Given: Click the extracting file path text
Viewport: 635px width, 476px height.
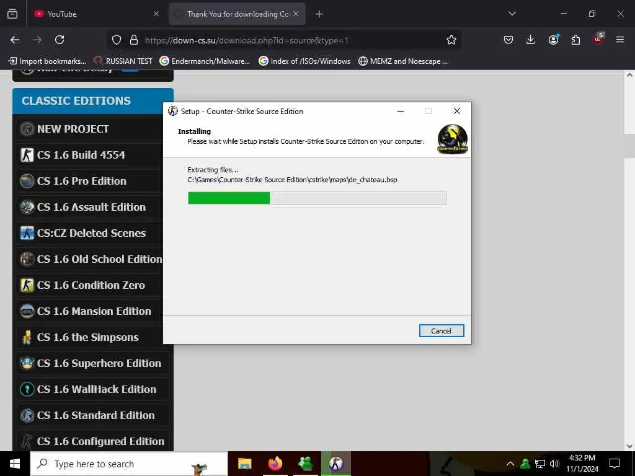Looking at the screenshot, I should pyautogui.click(x=292, y=180).
